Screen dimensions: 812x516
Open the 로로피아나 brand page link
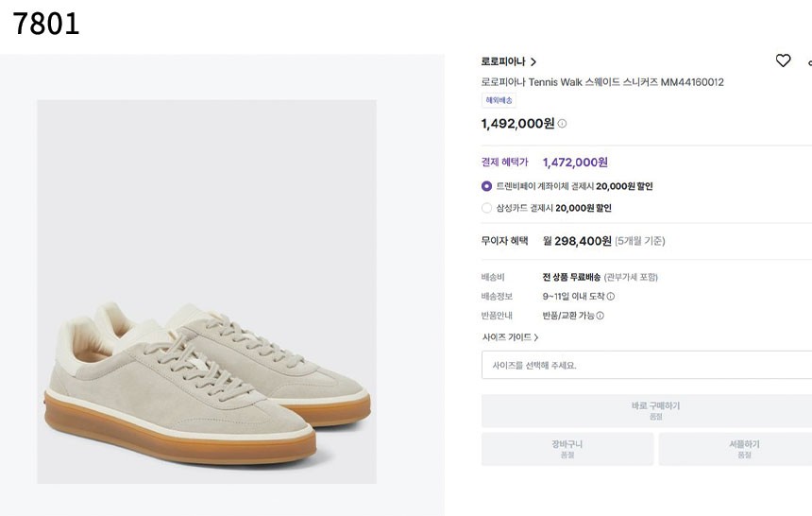[503, 61]
